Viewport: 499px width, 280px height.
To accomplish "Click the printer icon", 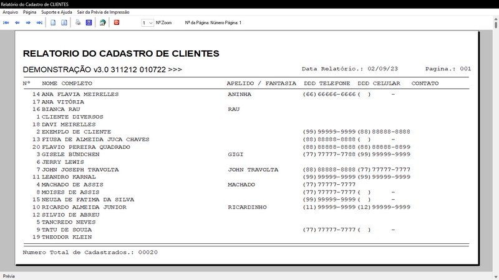I will click(x=78, y=22).
